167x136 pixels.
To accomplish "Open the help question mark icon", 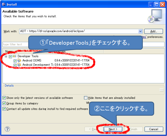I will pyautogui.click(x=7, y=129).
